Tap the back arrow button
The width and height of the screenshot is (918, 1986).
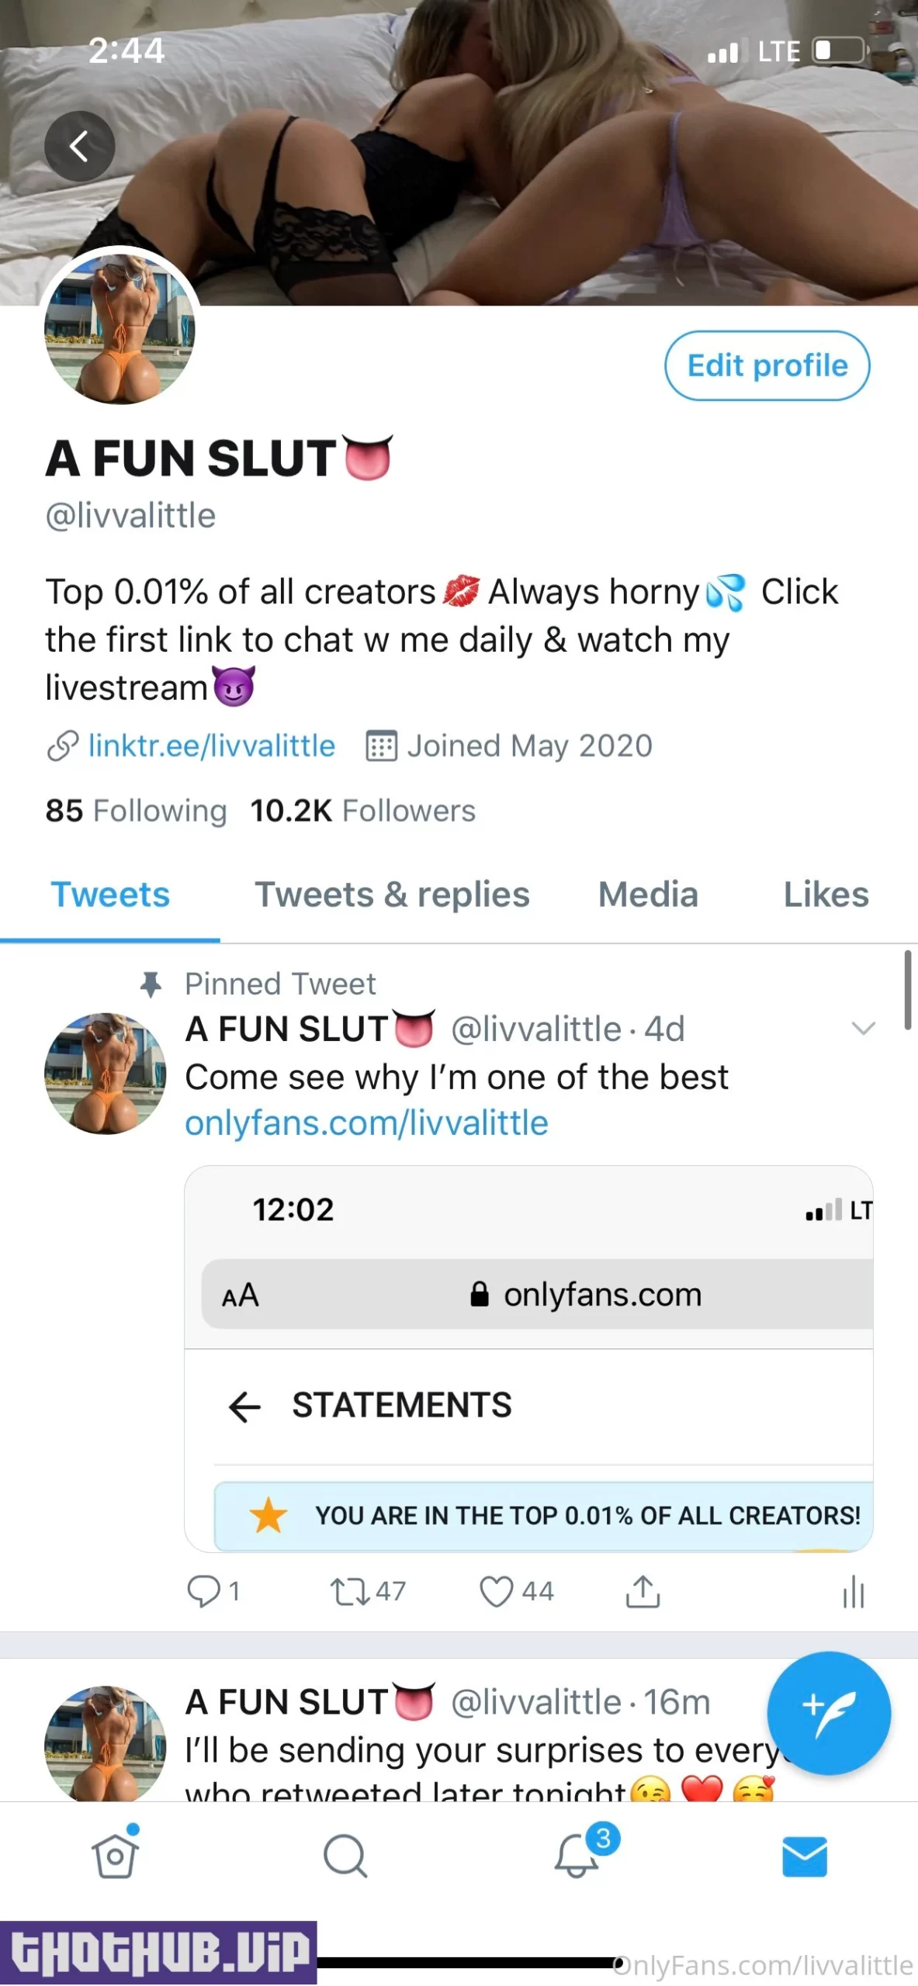click(x=79, y=146)
